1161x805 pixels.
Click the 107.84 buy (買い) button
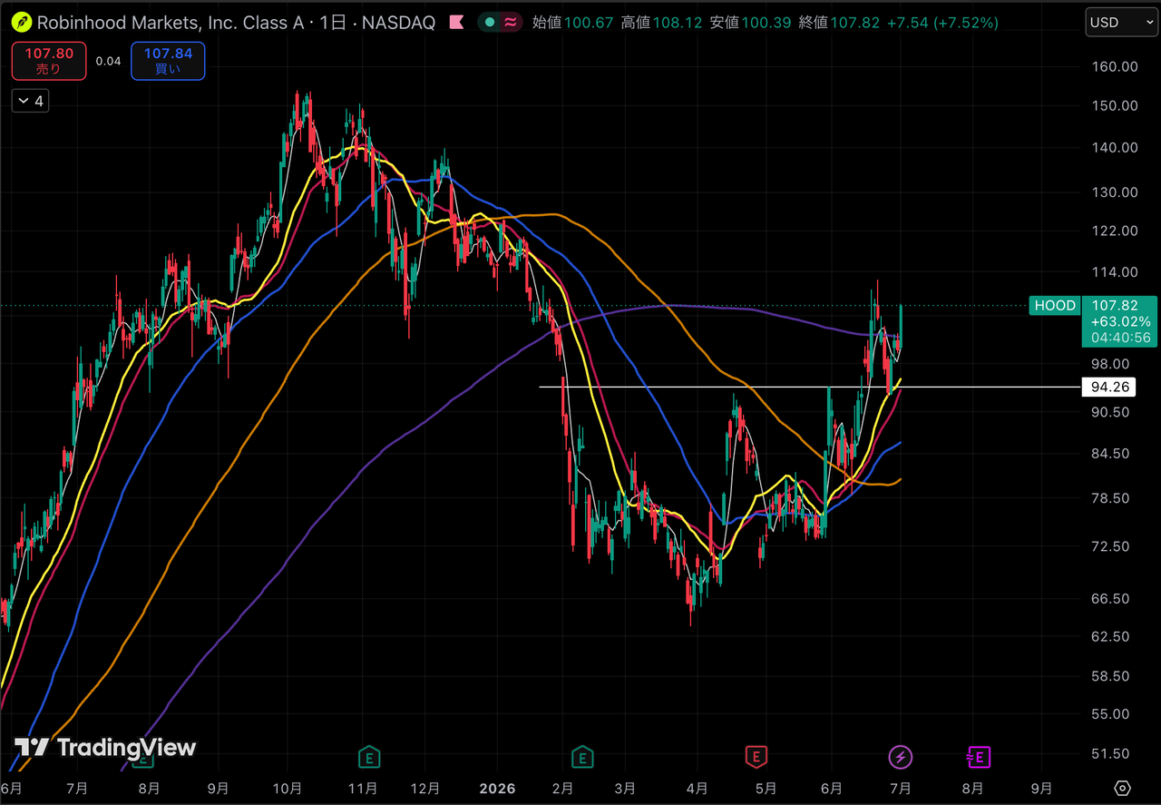[168, 61]
